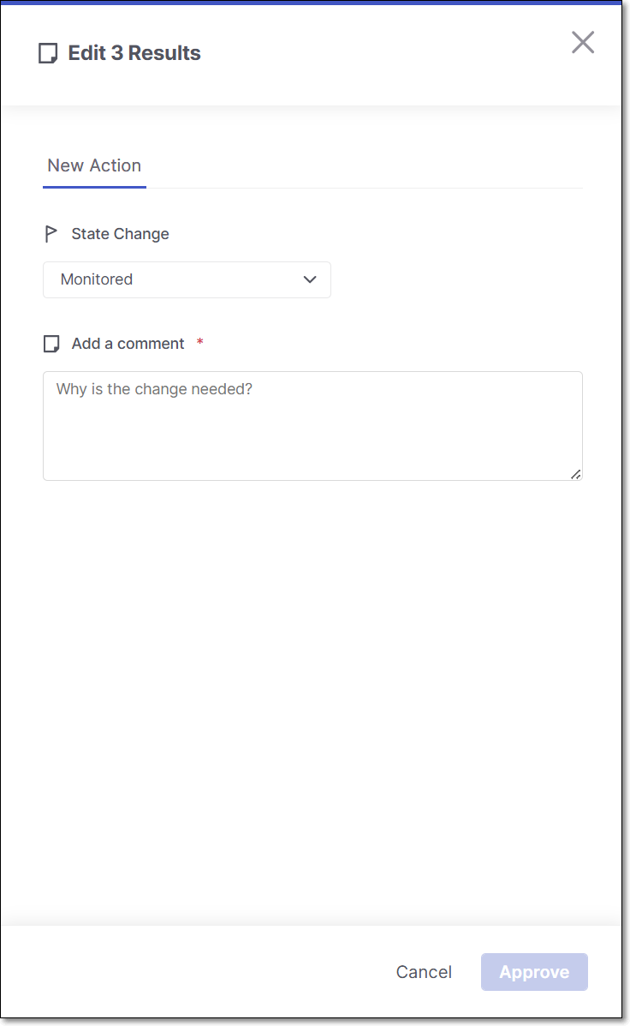
Task: Select the Monitored value text in dropdown
Action: point(97,279)
